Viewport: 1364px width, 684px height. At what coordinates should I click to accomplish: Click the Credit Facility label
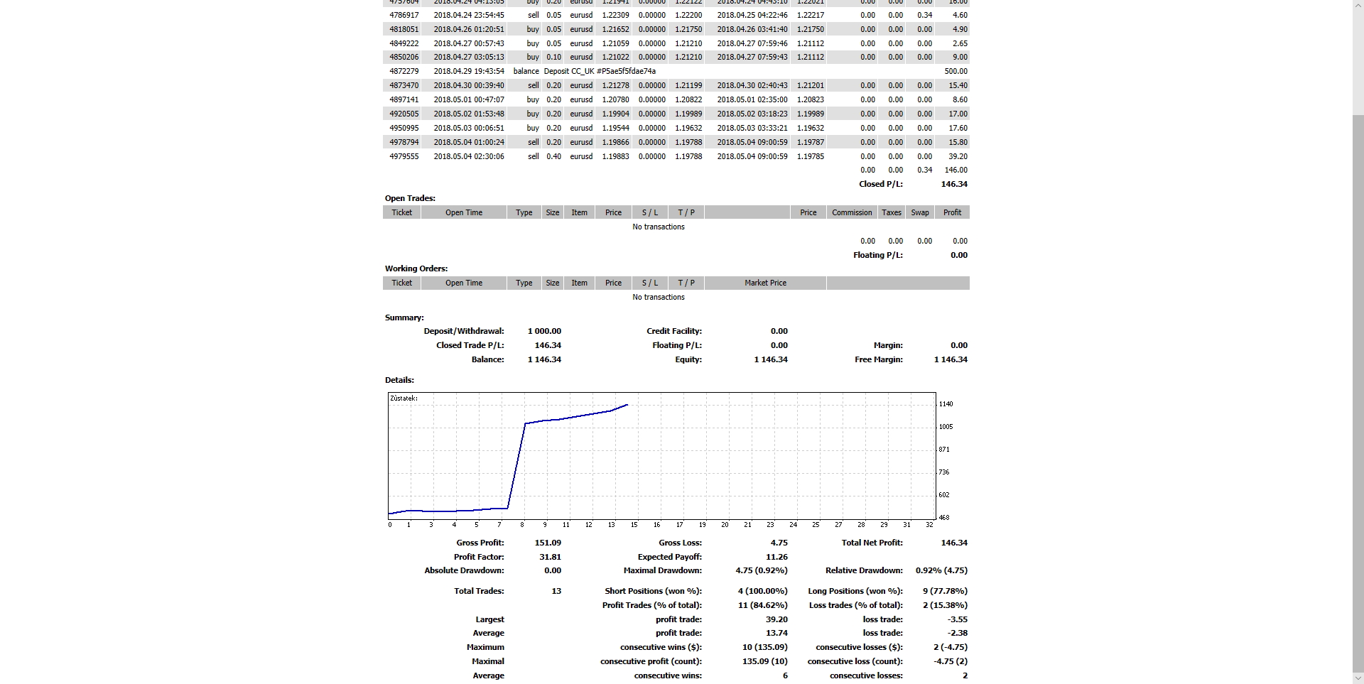[x=674, y=331]
